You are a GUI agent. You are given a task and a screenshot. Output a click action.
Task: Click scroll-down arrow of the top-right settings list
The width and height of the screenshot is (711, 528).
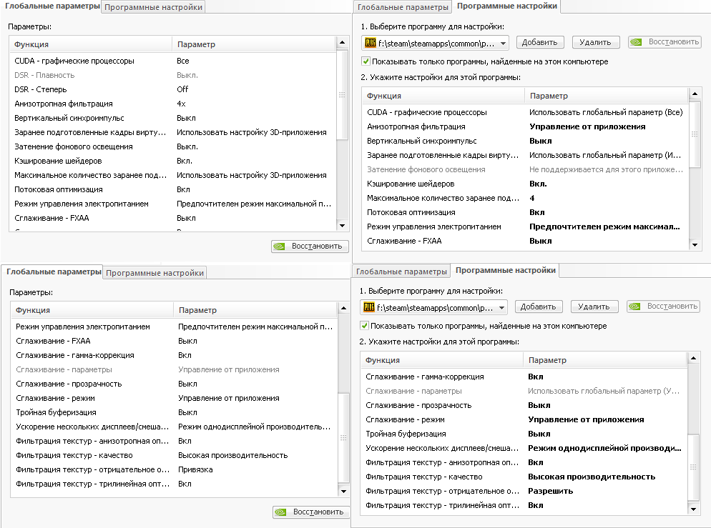pyautogui.click(x=693, y=244)
